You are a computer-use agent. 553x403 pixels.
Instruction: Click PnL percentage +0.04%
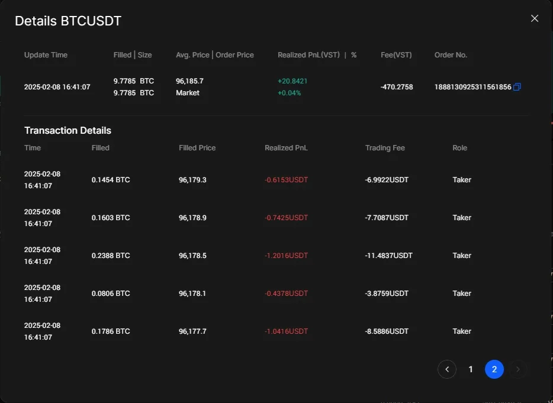click(x=289, y=93)
